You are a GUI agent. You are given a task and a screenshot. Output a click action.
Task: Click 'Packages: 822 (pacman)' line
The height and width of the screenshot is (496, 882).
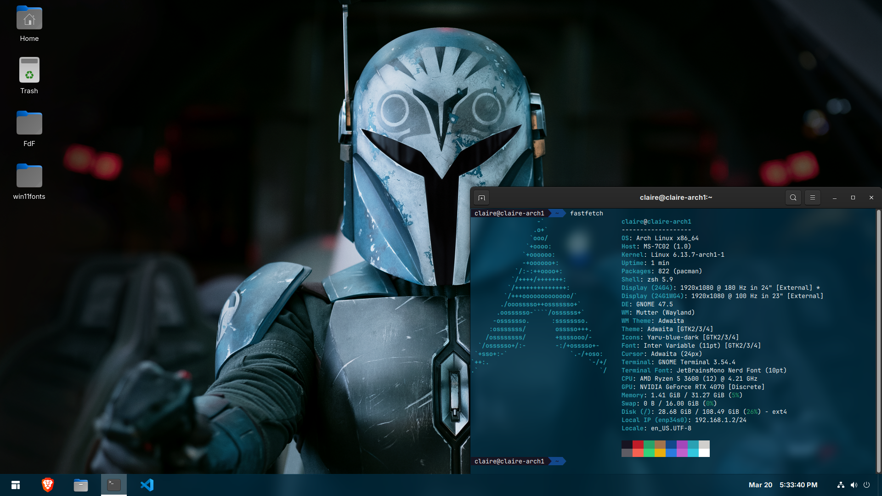pos(662,271)
